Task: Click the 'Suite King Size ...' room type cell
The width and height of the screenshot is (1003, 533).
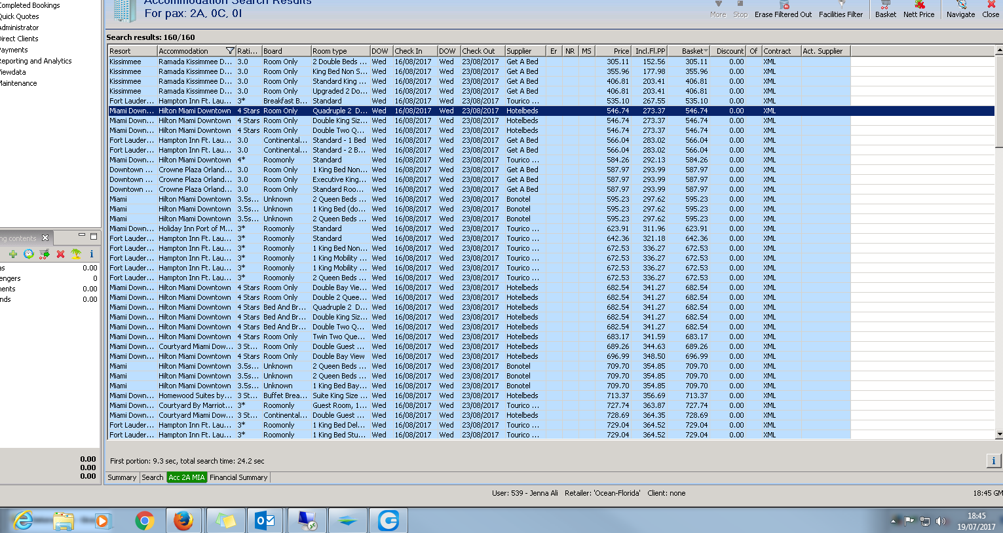Action: pyautogui.click(x=340, y=395)
